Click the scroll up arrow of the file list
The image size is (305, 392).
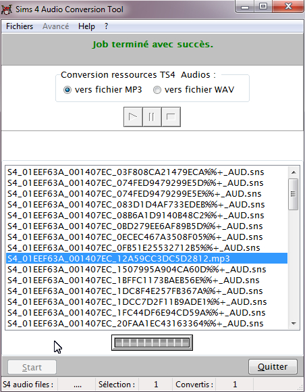tap(294, 172)
